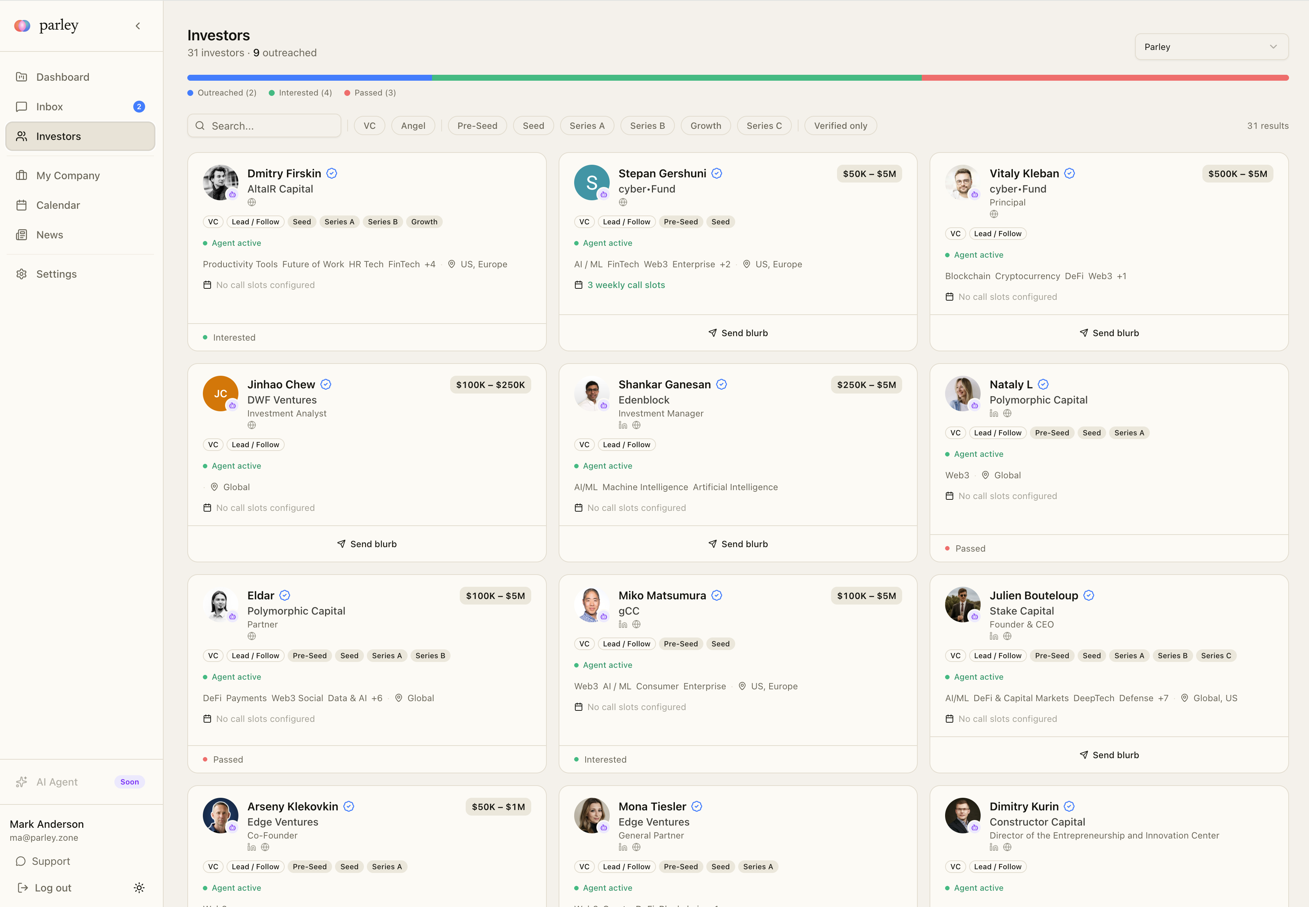Click the green Interested progress segment
The height and width of the screenshot is (907, 1309).
677,77
